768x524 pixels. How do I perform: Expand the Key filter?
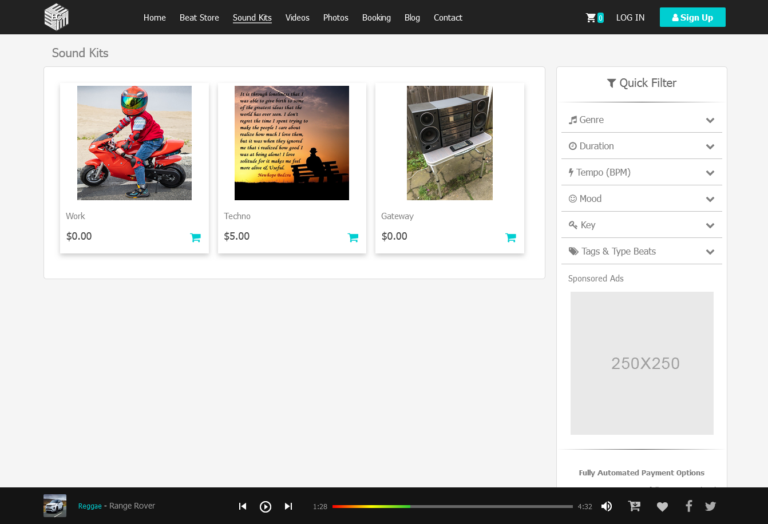pyautogui.click(x=642, y=225)
